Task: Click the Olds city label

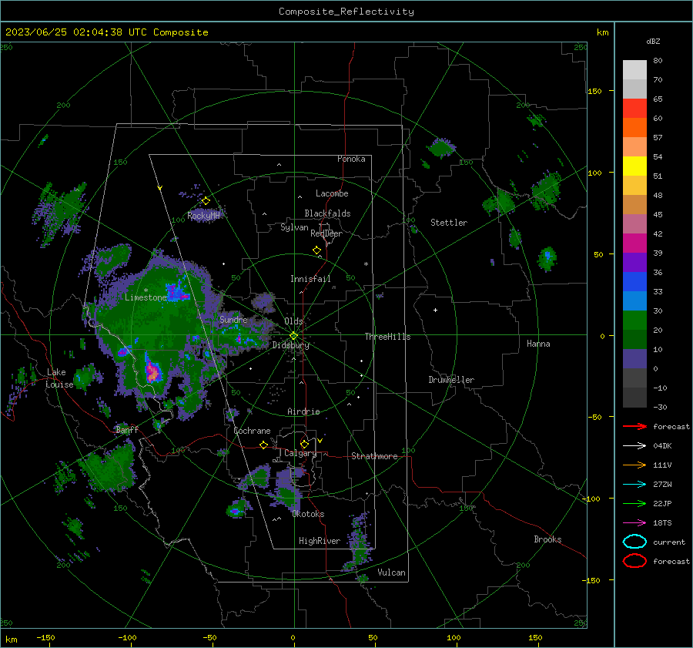Action: (293, 321)
